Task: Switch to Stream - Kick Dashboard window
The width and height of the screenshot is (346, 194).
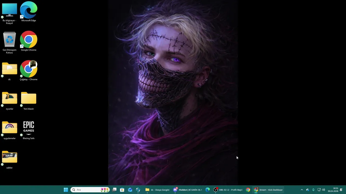Action: [268, 190]
